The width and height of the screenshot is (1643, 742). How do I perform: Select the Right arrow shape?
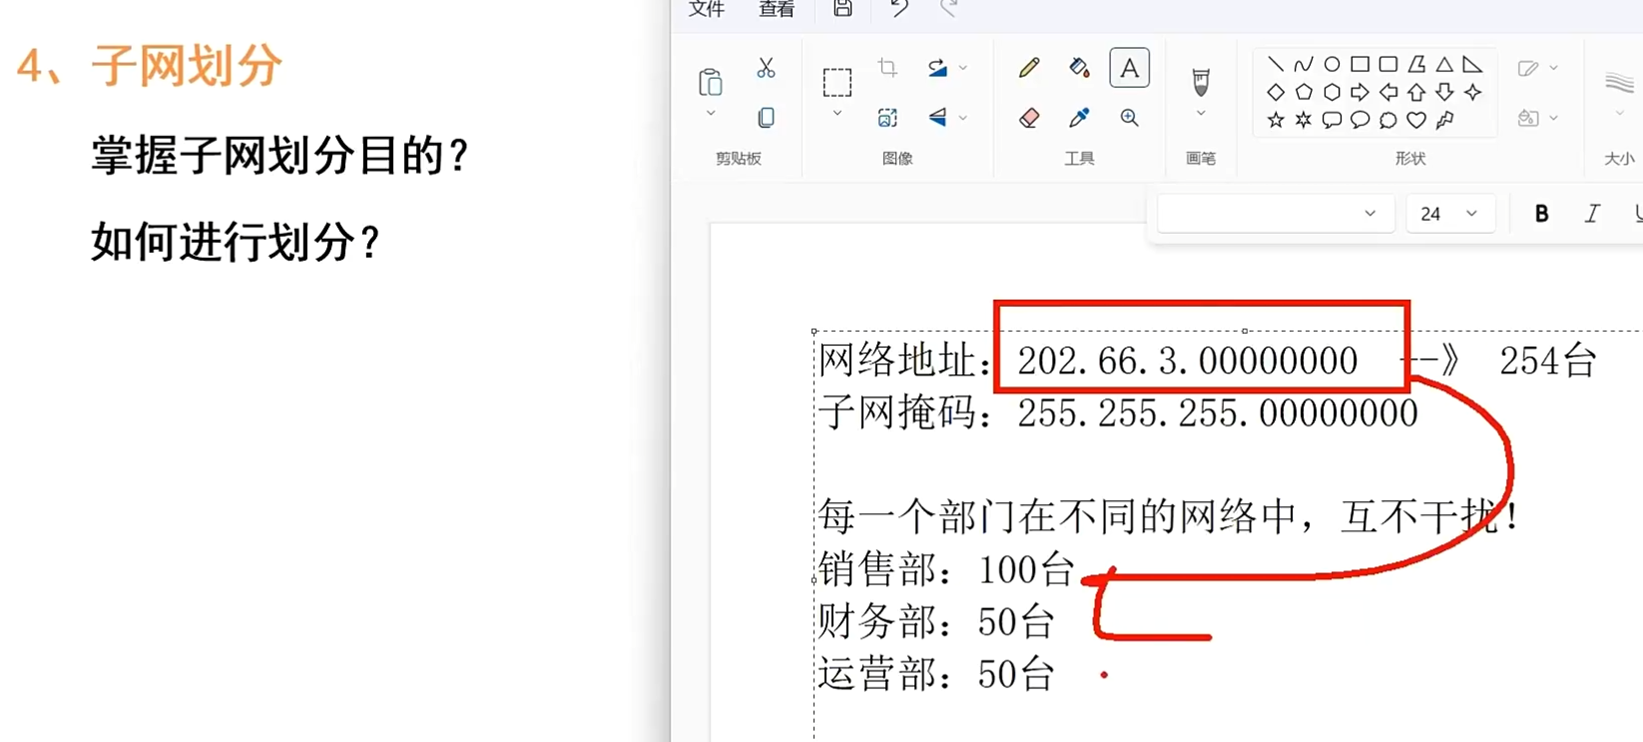(1360, 92)
